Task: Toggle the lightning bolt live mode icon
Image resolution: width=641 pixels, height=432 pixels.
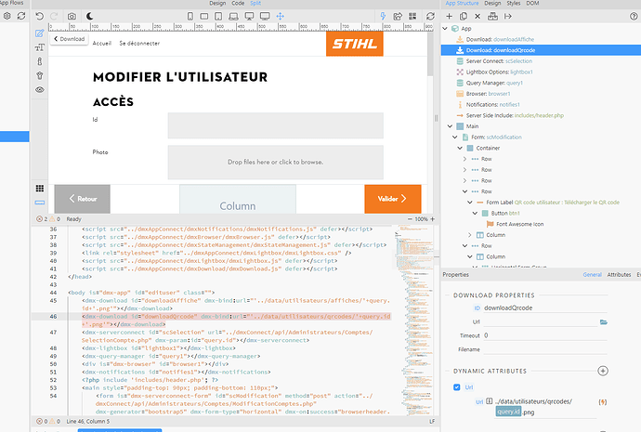Action: (x=383, y=17)
